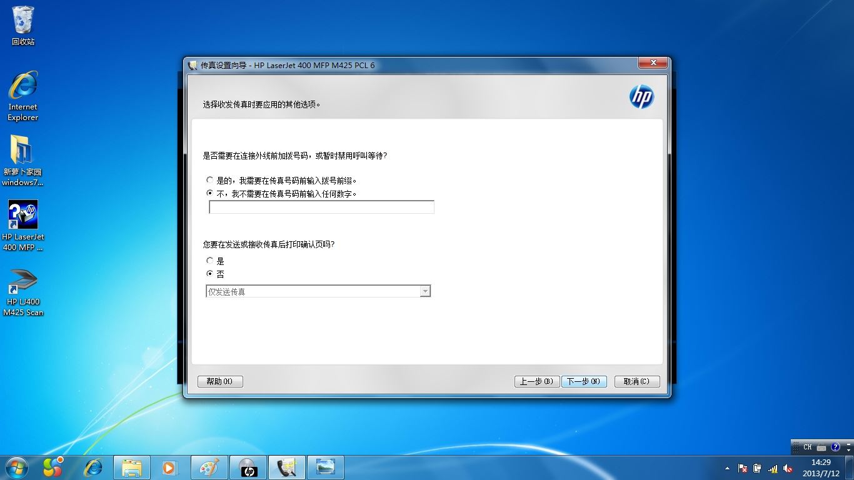
Task: Open the HP LJ400 M425 Scan shortcut
Action: (x=23, y=292)
